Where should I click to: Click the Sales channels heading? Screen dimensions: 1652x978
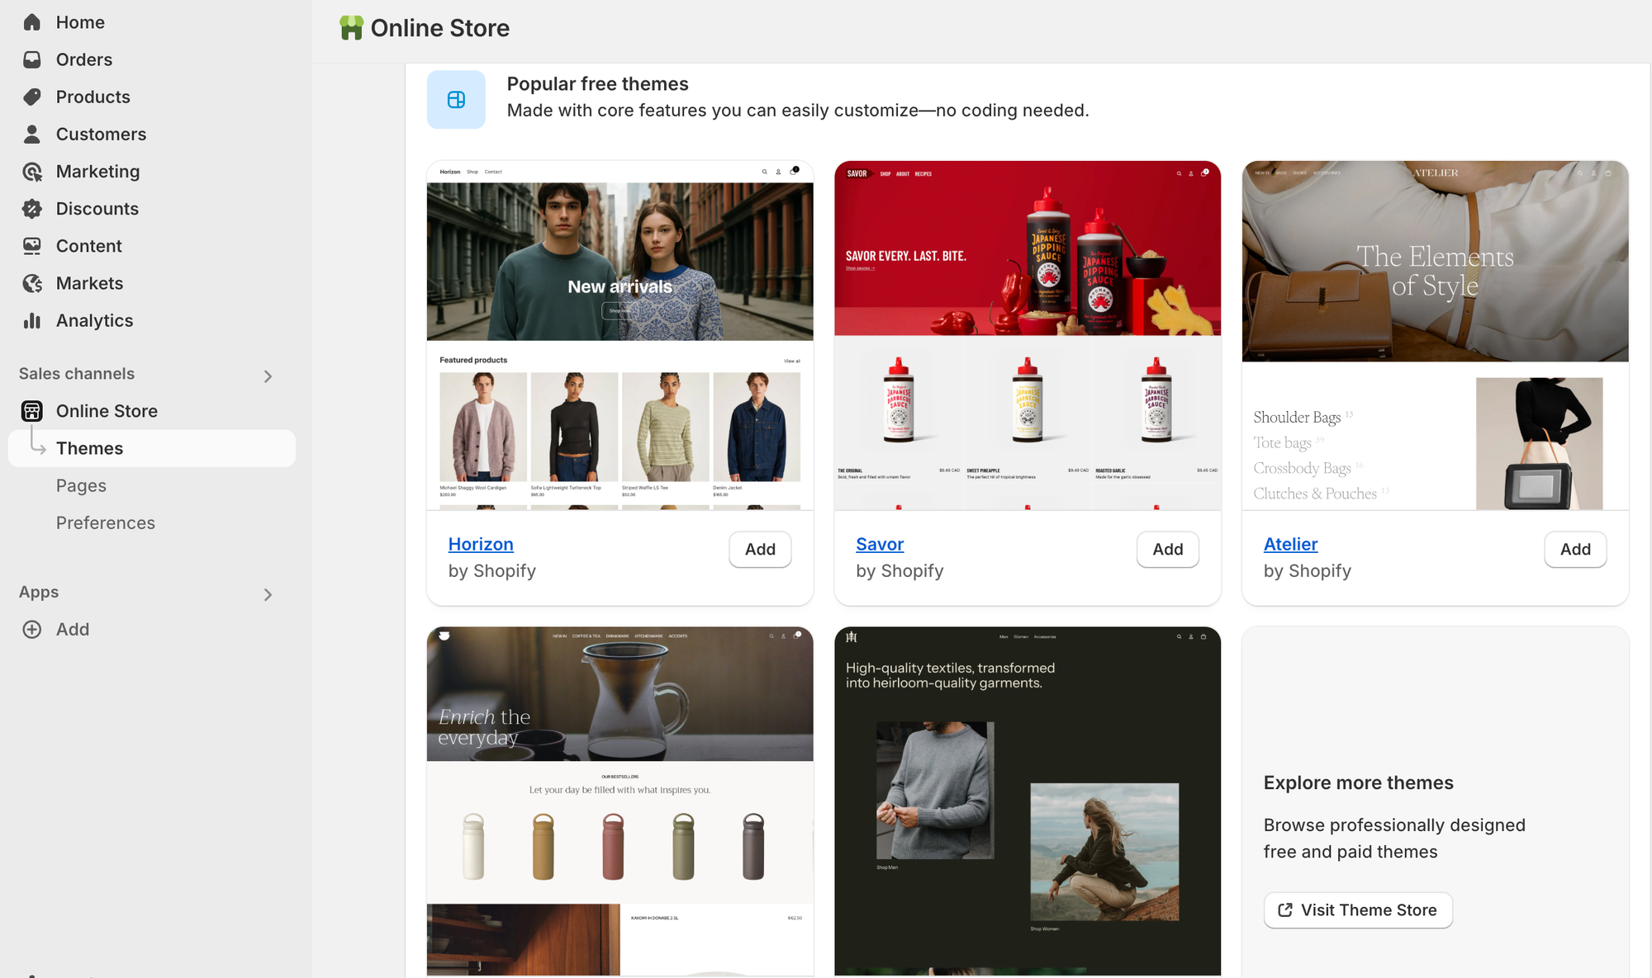point(77,374)
